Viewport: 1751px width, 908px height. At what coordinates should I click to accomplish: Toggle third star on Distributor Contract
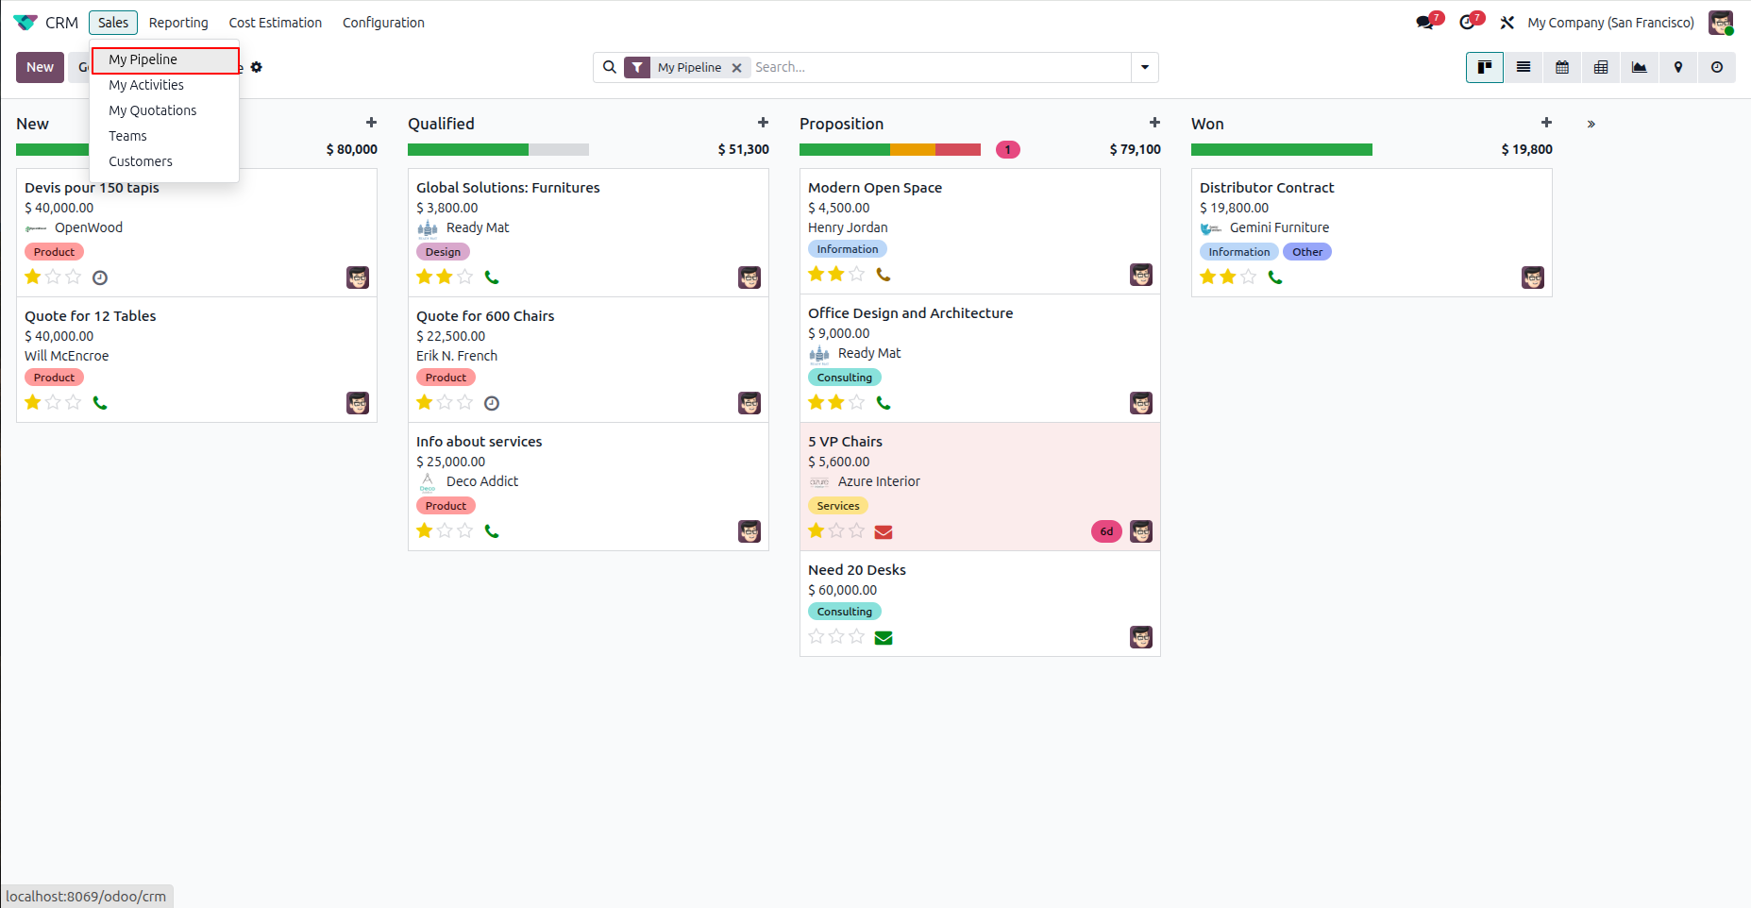coord(1249,277)
